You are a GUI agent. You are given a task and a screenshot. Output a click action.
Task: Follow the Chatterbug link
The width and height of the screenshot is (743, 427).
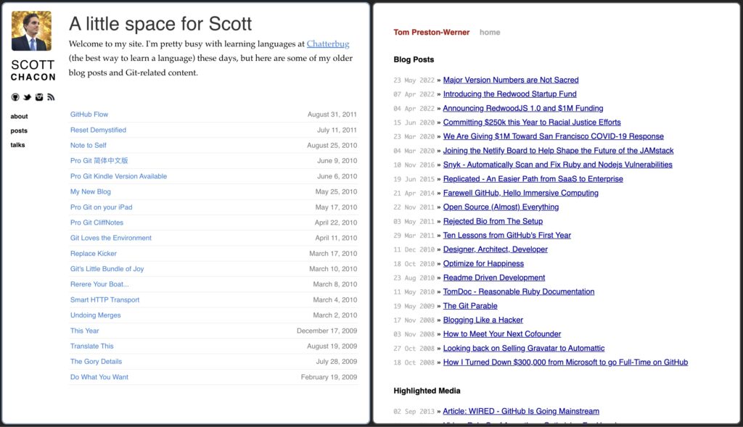(328, 44)
